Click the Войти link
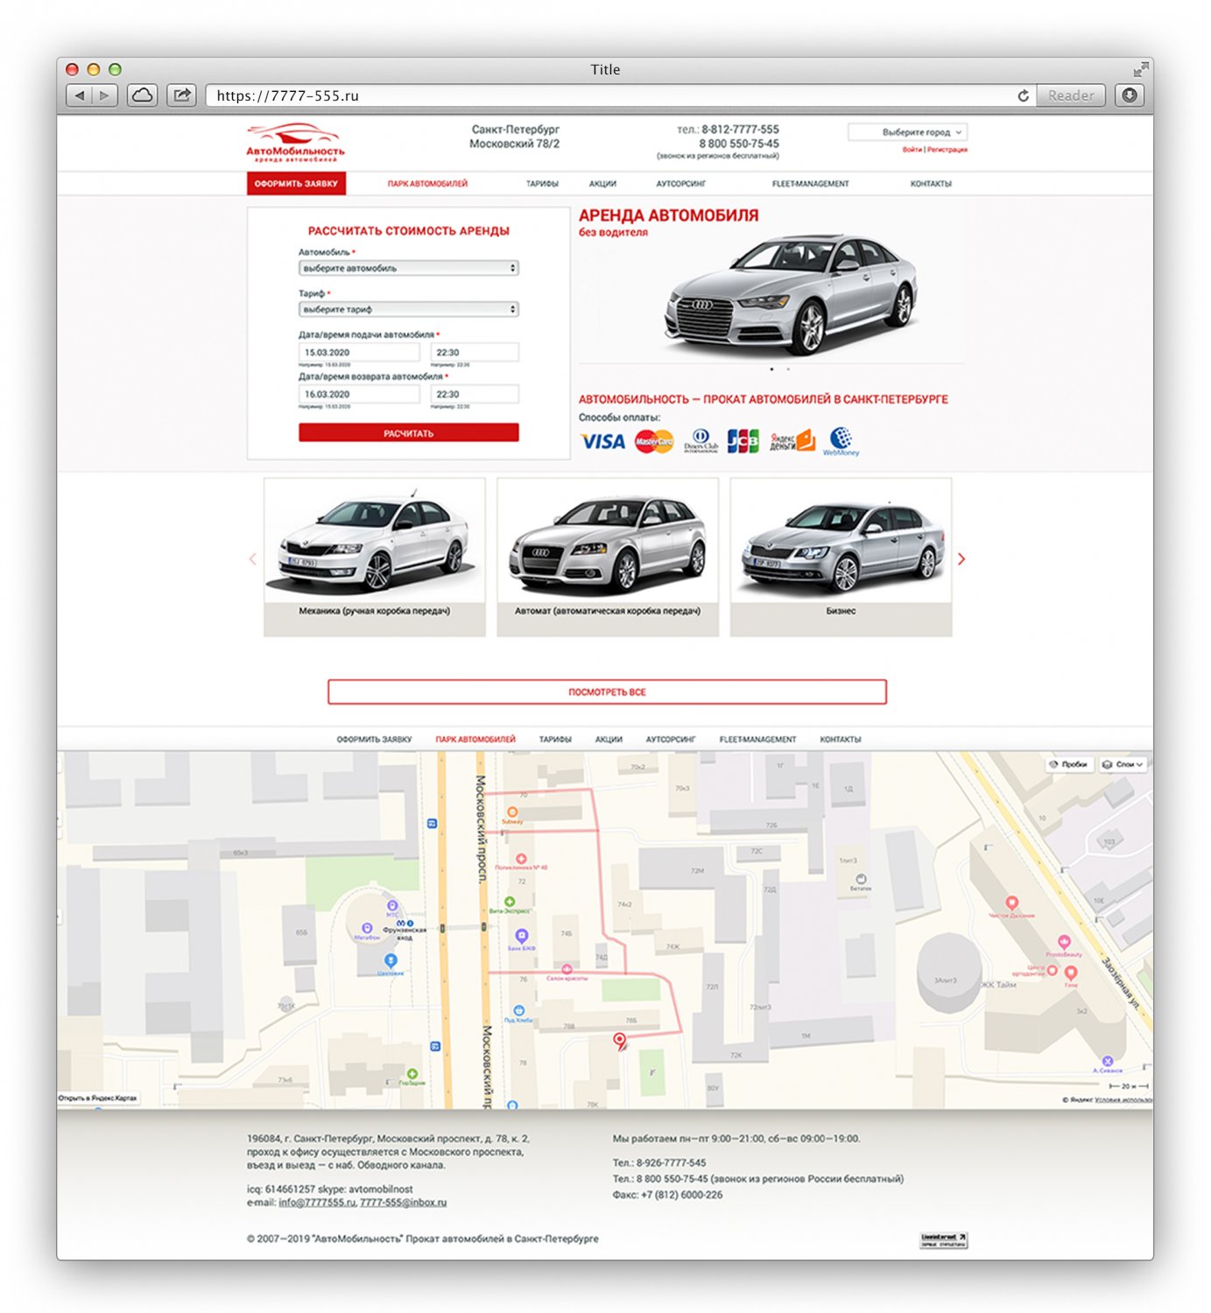This screenshot has width=1211, height=1313. (912, 150)
